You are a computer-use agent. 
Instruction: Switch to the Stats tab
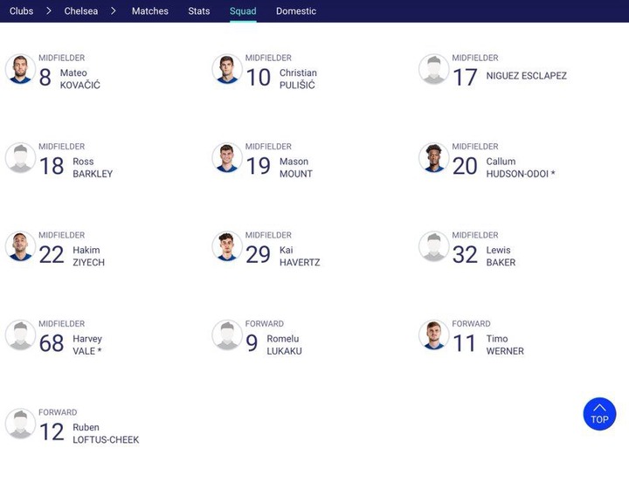click(x=199, y=10)
